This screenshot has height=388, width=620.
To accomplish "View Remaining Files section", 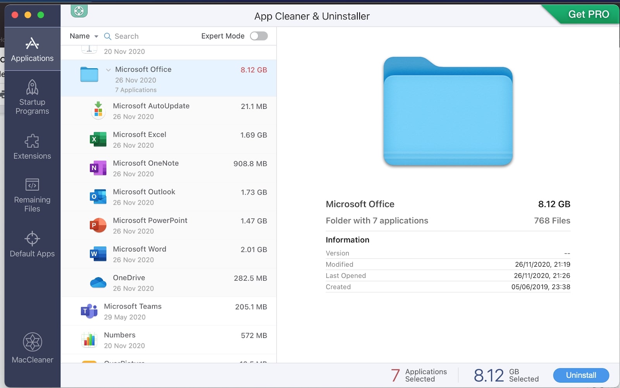I will click(x=32, y=196).
